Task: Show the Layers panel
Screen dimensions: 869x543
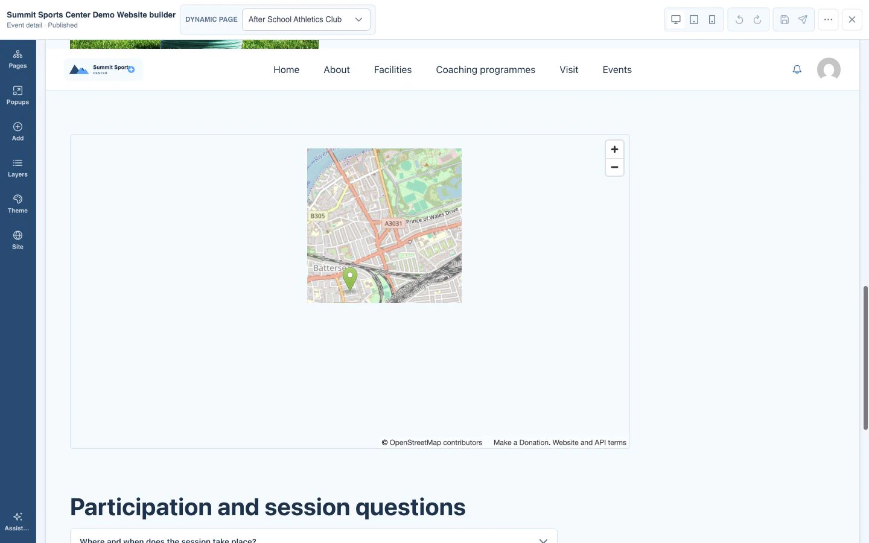Action: coord(18,168)
